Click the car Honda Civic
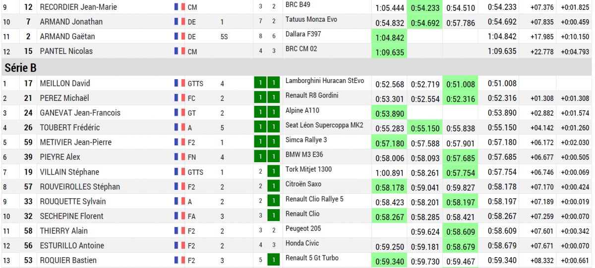Screen dimensions: 595x268 click(302, 243)
